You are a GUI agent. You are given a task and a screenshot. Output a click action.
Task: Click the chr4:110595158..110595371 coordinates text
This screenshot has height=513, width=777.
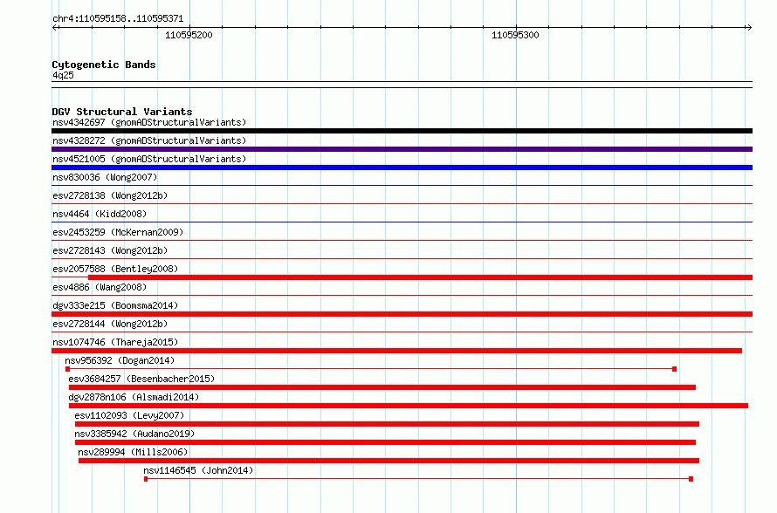(118, 19)
